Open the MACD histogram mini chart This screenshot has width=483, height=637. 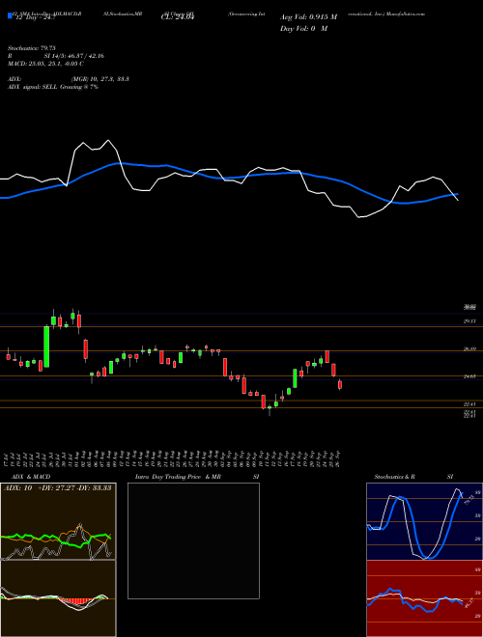tap(58, 598)
